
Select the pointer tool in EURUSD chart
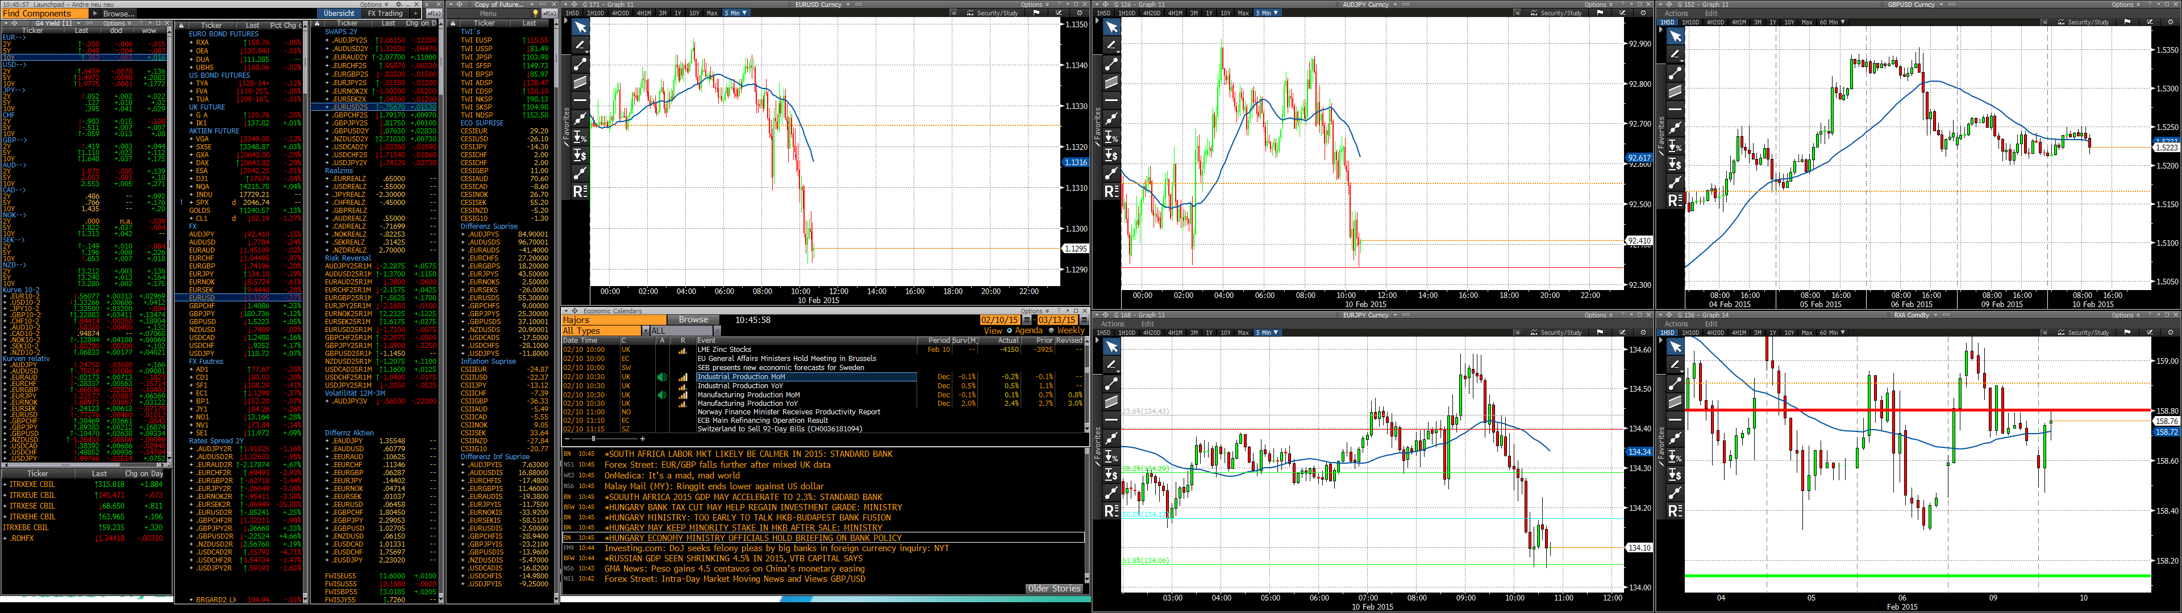(x=580, y=27)
